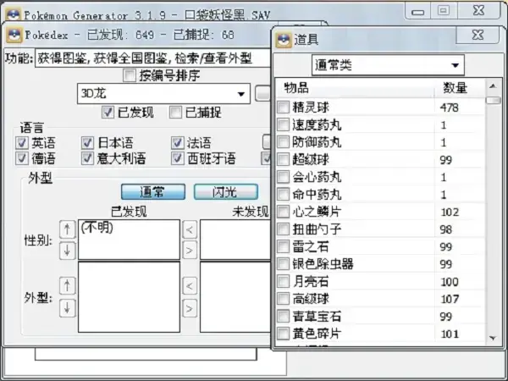Click quantity 102 for 心之鳞片
The image size is (508, 381).
450,212
